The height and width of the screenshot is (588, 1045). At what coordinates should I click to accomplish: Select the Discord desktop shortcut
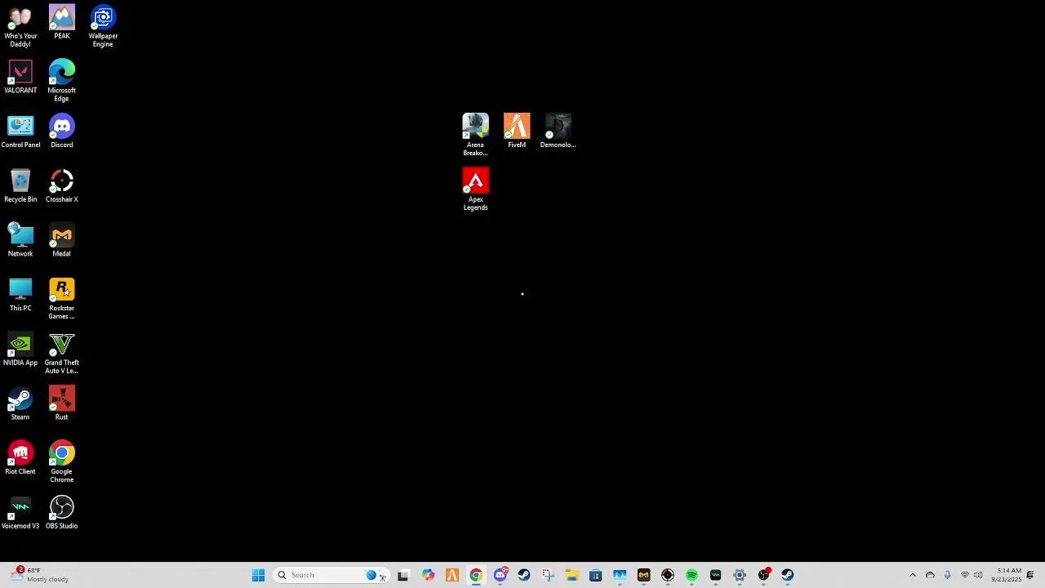pyautogui.click(x=62, y=131)
